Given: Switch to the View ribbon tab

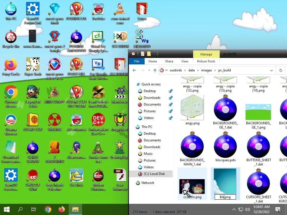Looking at the screenshot, I should pos(185,61).
